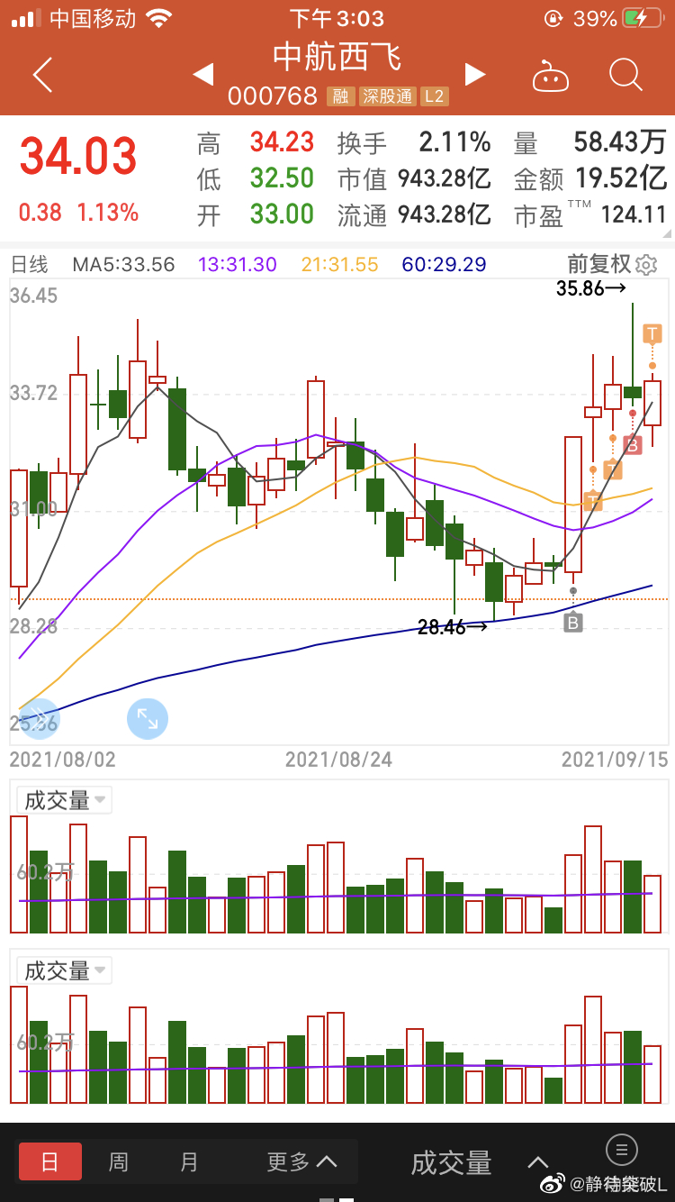Tap the round menu icon at bottom right
The height and width of the screenshot is (1202, 675).
[x=621, y=1149]
